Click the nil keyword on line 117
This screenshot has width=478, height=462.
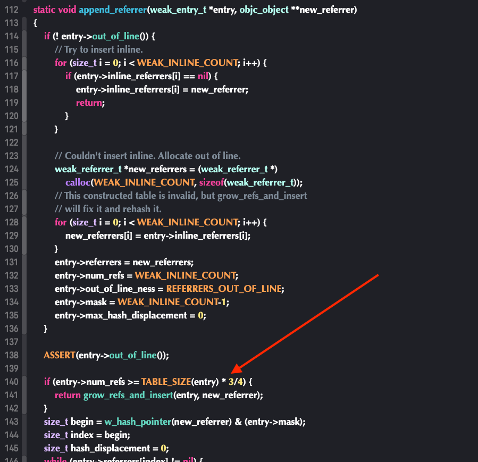pyautogui.click(x=203, y=76)
